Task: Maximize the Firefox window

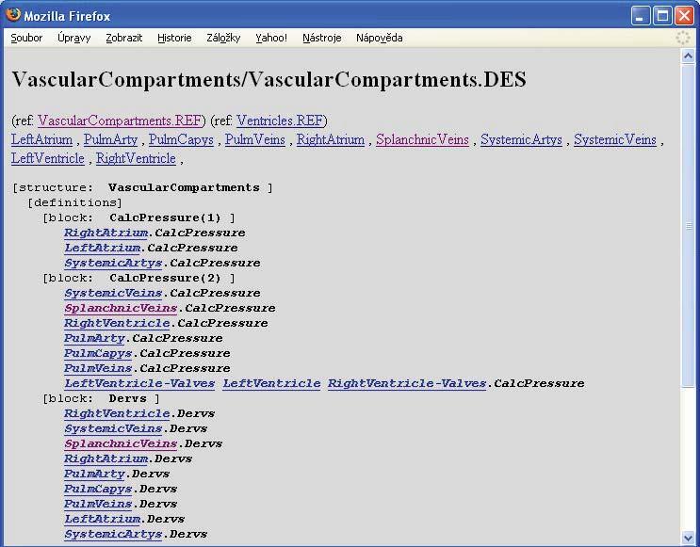Action: (662, 16)
